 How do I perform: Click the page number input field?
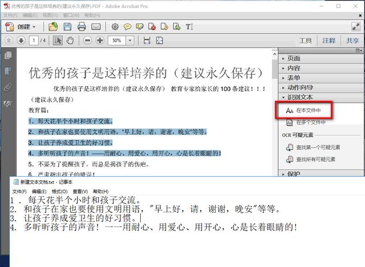pyautogui.click(x=35, y=41)
